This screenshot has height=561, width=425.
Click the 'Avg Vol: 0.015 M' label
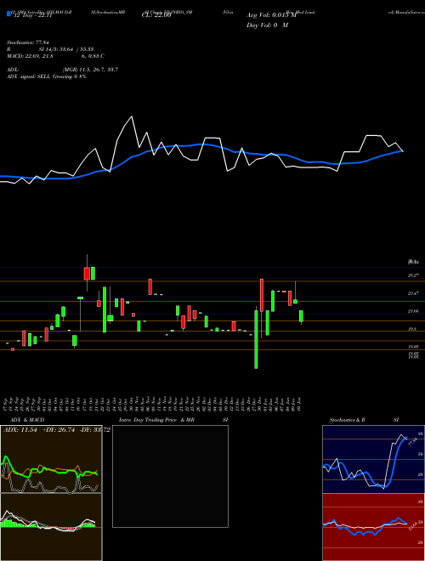(271, 15)
